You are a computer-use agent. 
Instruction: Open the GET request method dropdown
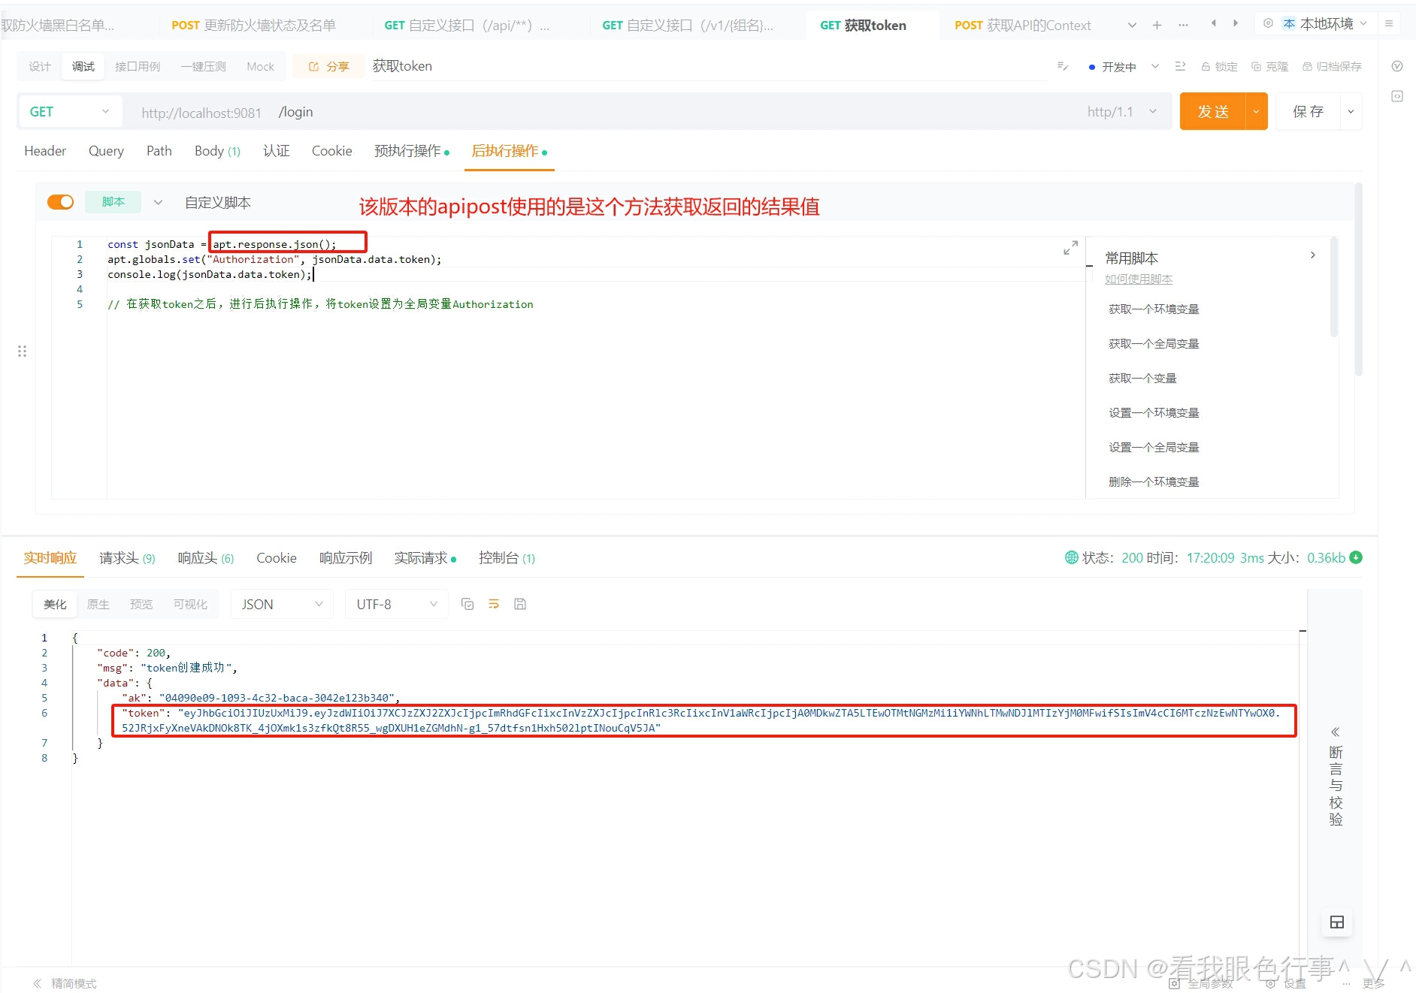click(x=104, y=111)
